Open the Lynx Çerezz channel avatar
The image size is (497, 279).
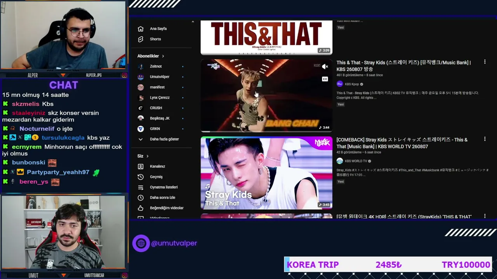coord(141,98)
